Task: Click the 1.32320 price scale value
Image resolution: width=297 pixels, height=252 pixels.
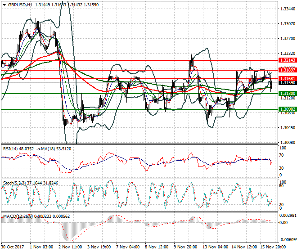Action: pos(288,53)
